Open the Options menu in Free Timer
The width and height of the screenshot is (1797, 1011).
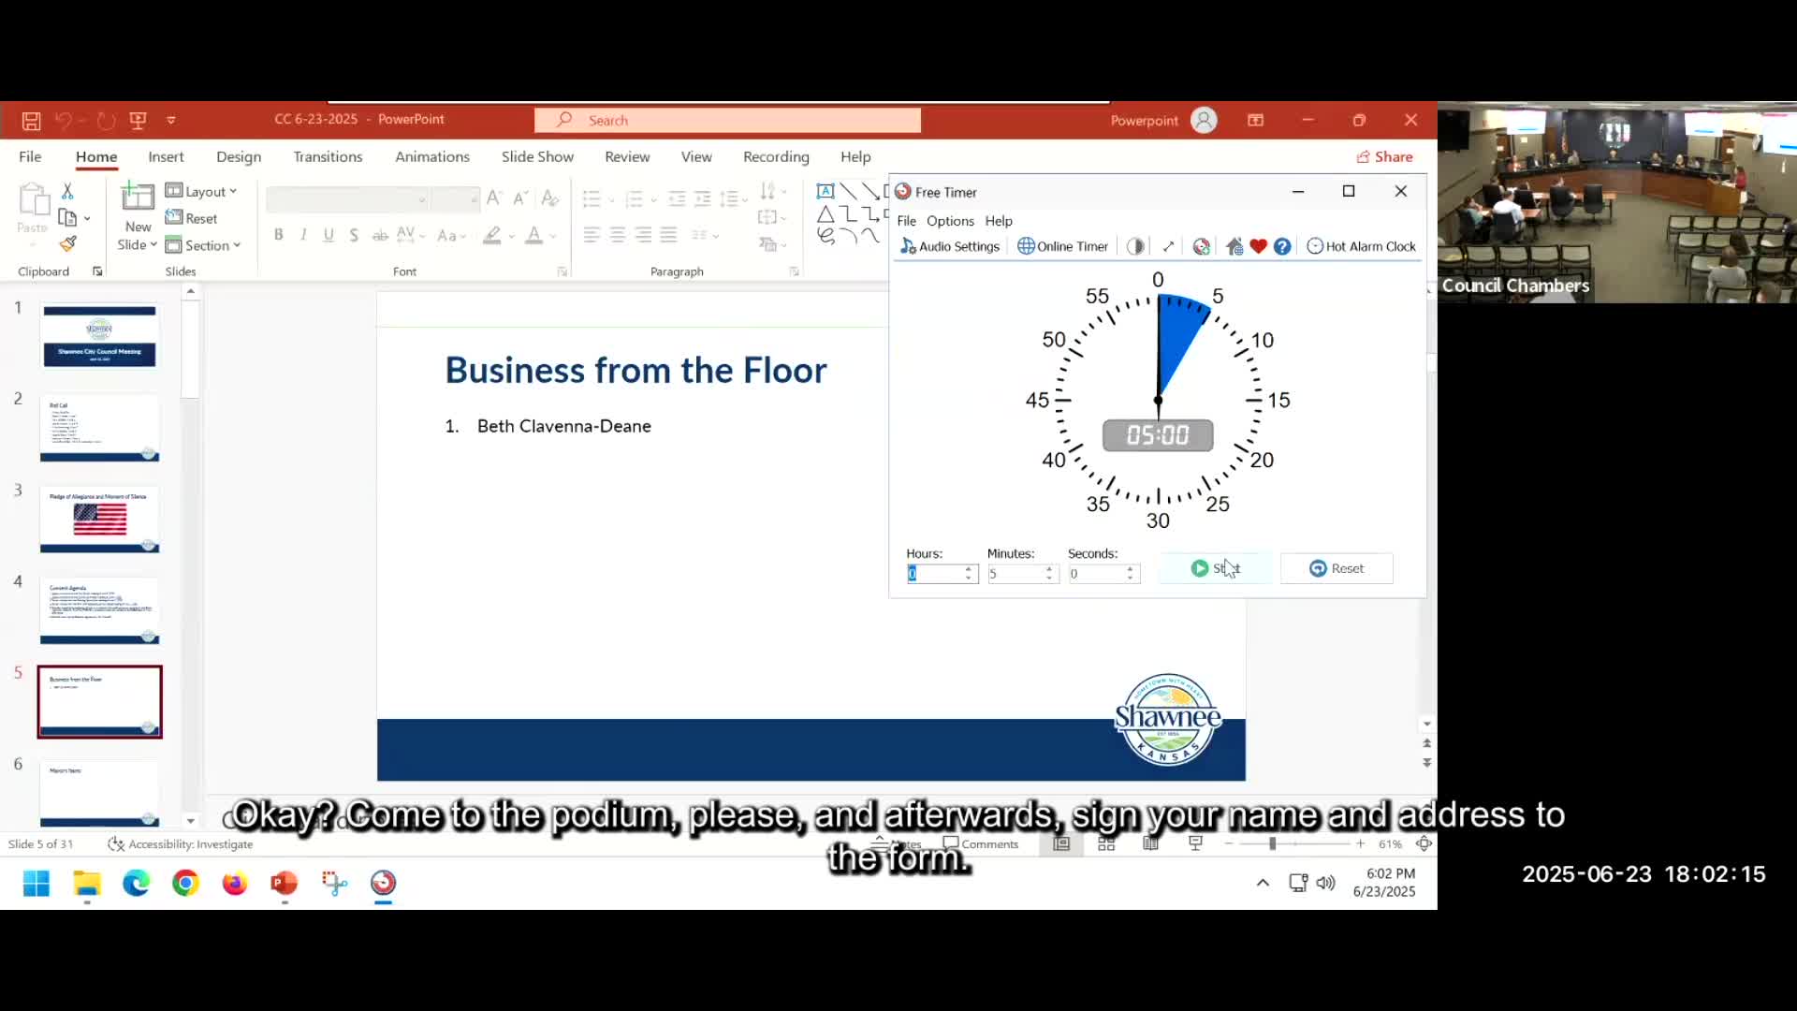(x=950, y=221)
